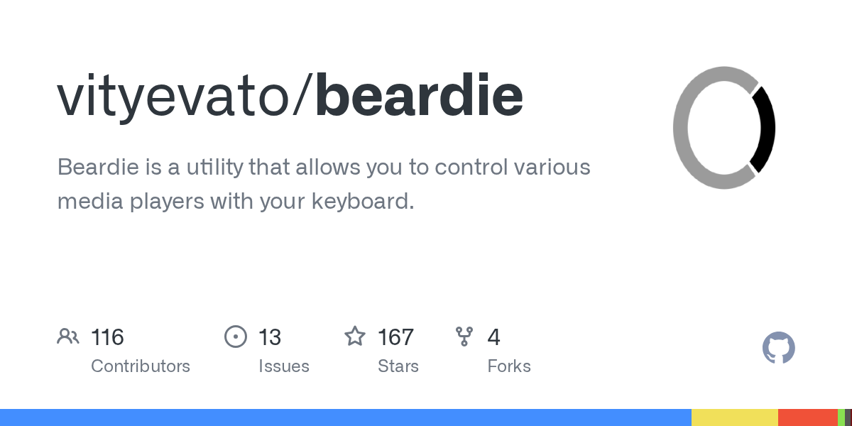Image resolution: width=852 pixels, height=426 pixels.
Task: Click the blue language bar segment
Action: 346,417
